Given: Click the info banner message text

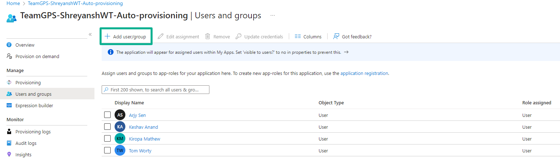Looking at the screenshot, I should (229, 52).
